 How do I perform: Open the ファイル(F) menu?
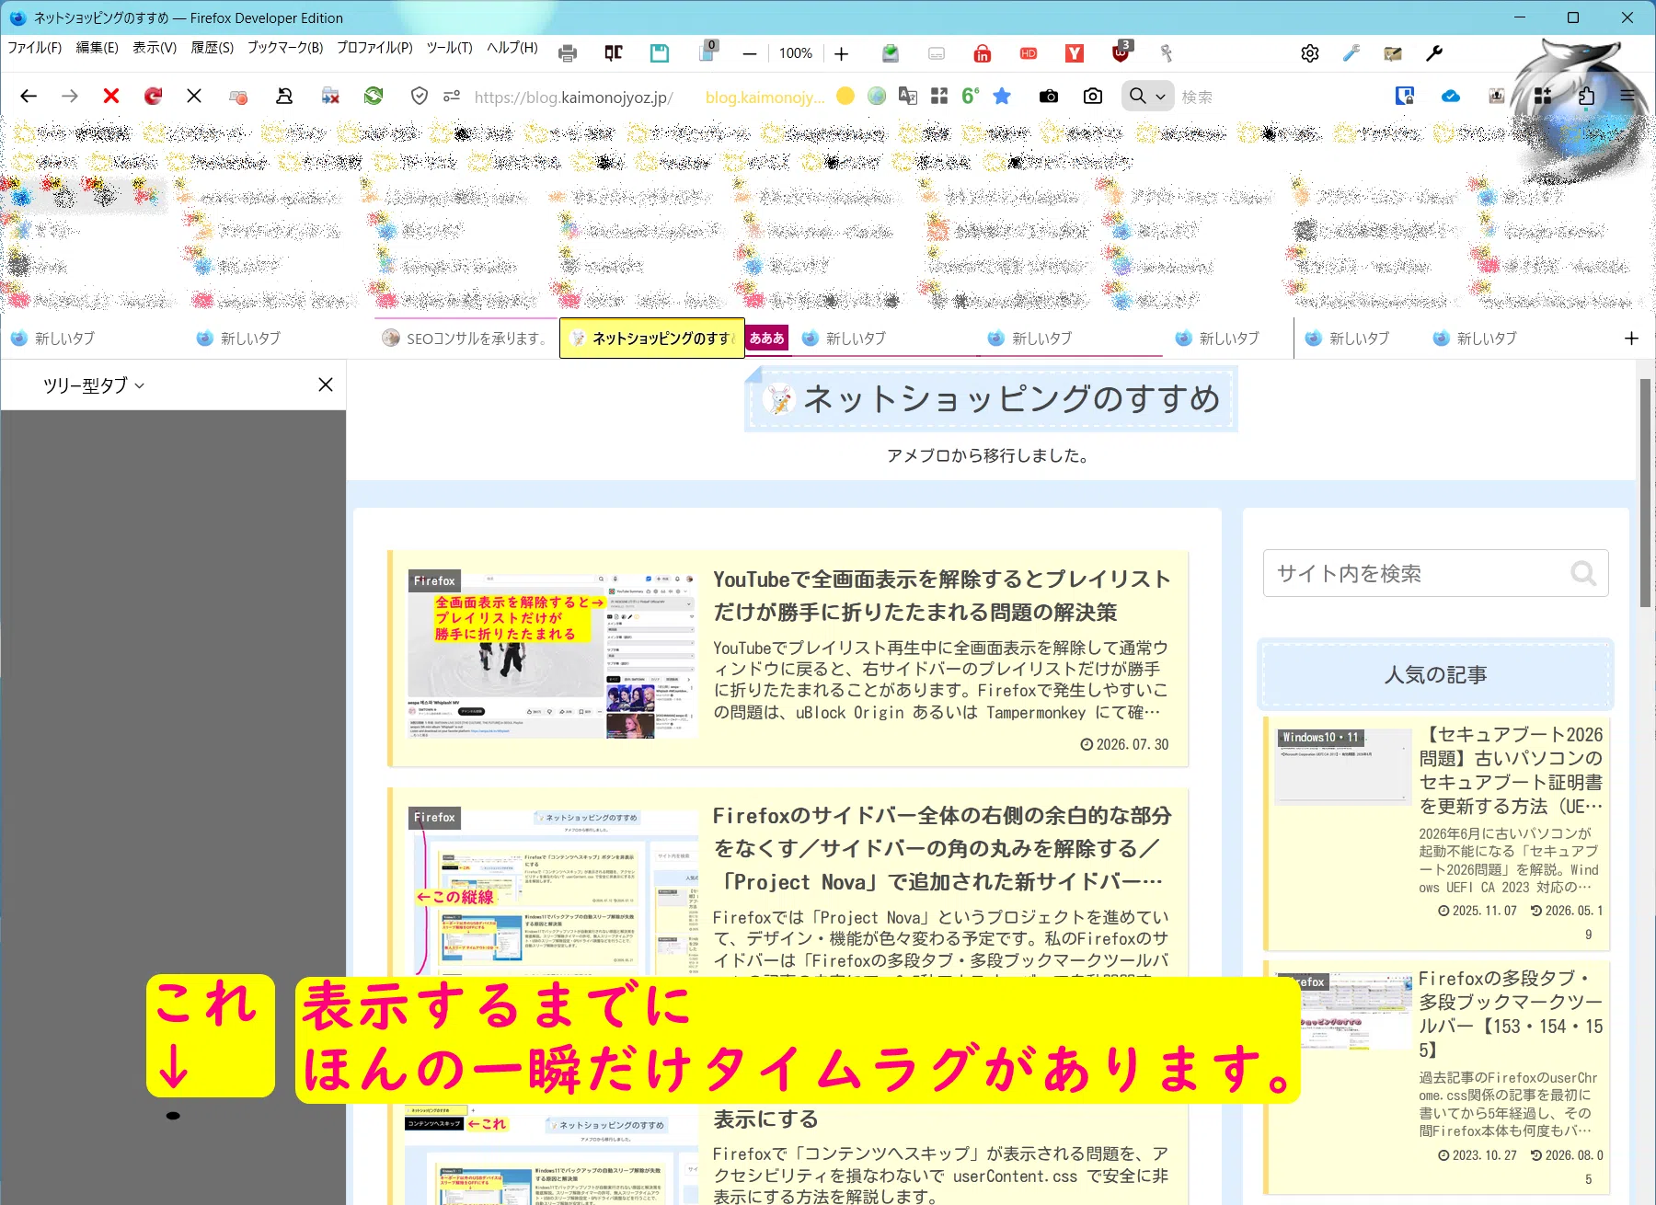(35, 48)
